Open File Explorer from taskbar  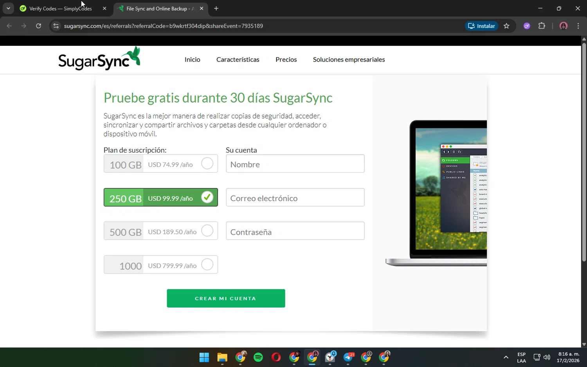coord(222,357)
